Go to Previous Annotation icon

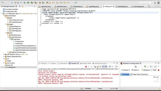point(61,3)
